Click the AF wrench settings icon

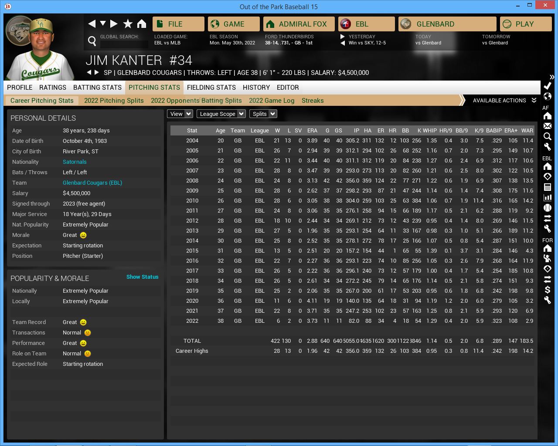click(548, 147)
